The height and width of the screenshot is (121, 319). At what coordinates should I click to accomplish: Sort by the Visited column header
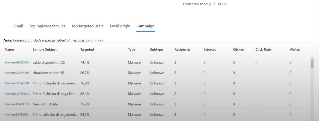tap(295, 49)
